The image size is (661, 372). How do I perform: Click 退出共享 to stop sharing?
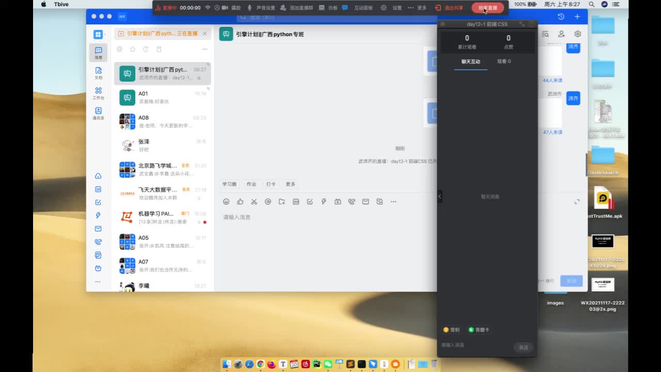(x=449, y=8)
